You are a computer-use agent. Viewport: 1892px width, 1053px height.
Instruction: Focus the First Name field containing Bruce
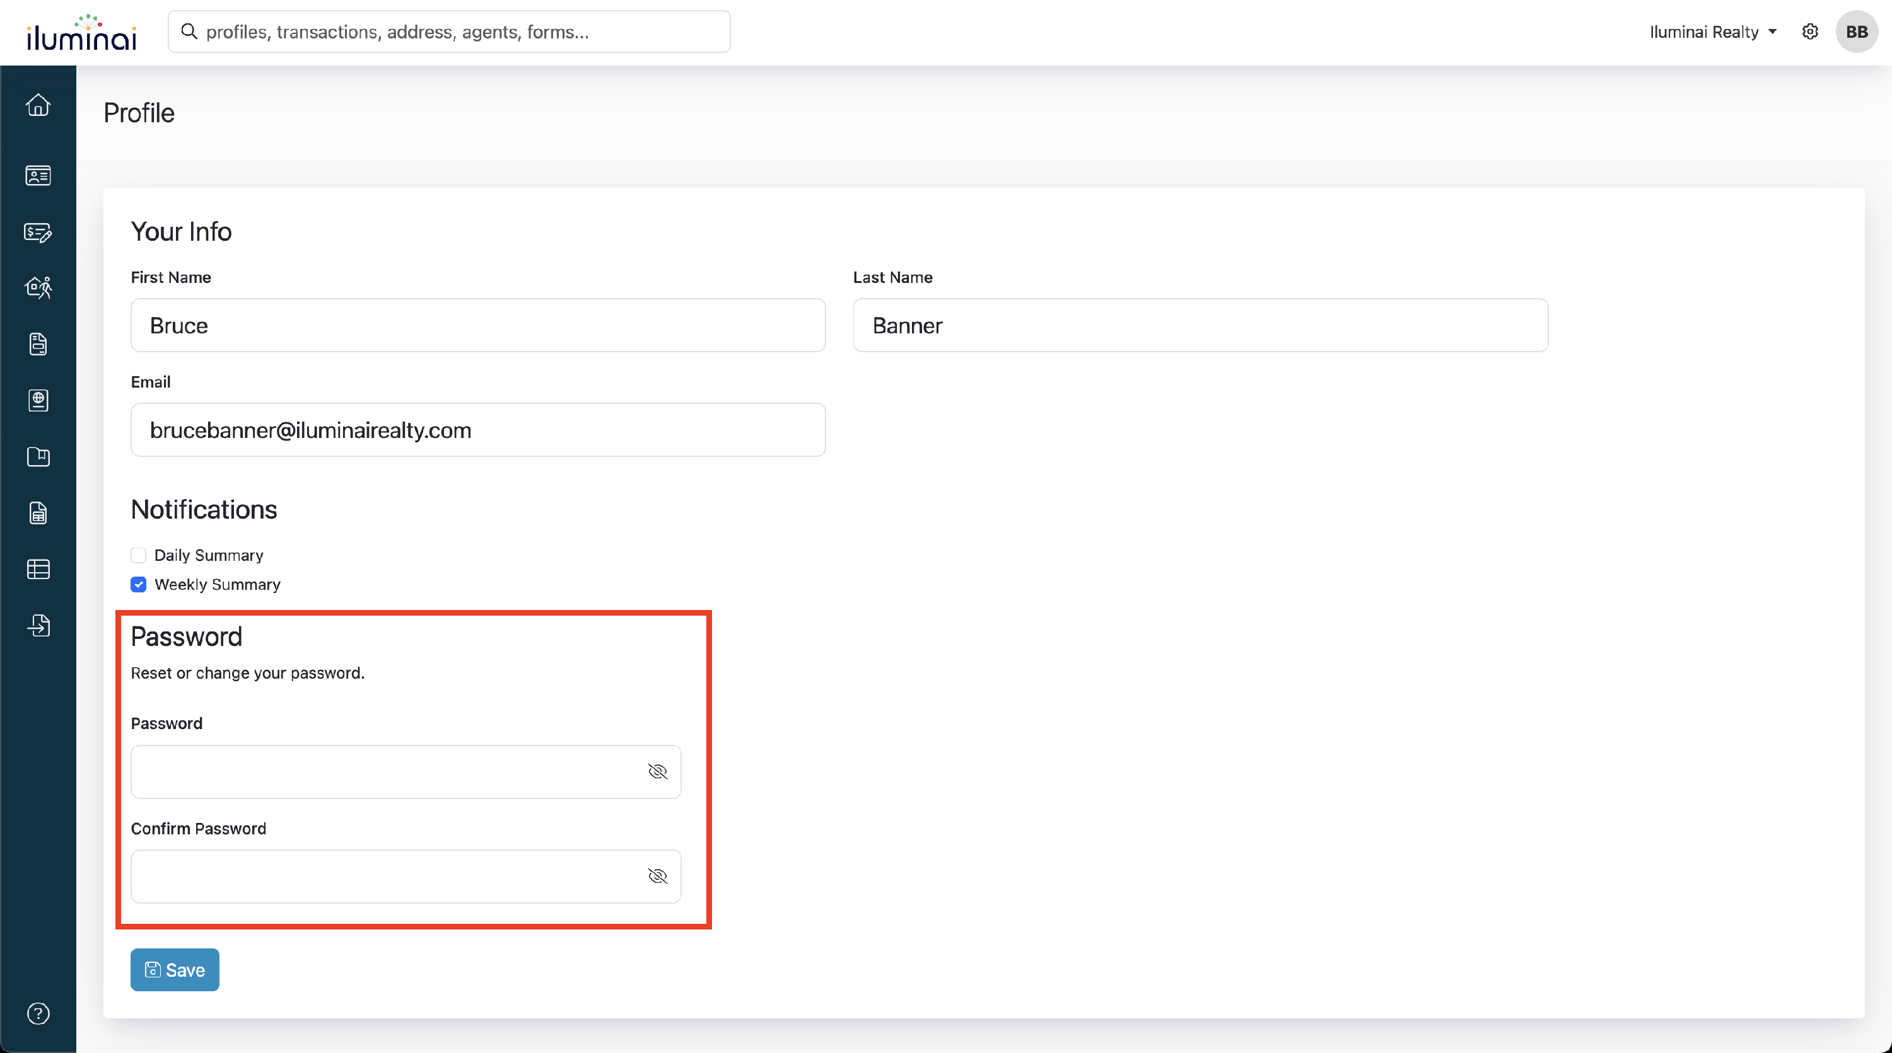tap(478, 325)
